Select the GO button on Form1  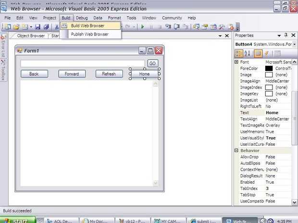(x=153, y=63)
